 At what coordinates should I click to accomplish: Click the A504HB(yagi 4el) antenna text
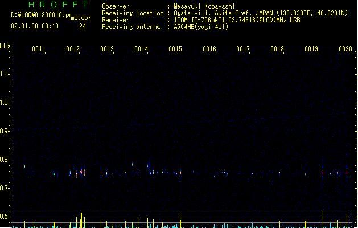point(201,27)
